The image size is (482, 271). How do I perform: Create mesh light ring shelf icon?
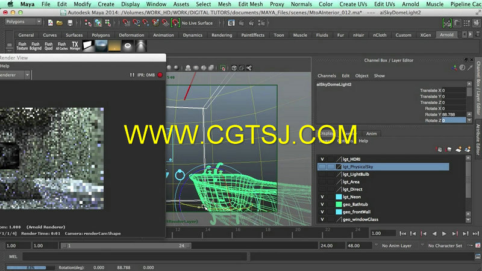coord(128,46)
